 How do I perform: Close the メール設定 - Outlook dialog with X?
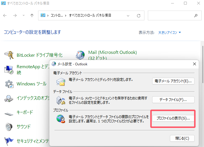(x=195, y=64)
